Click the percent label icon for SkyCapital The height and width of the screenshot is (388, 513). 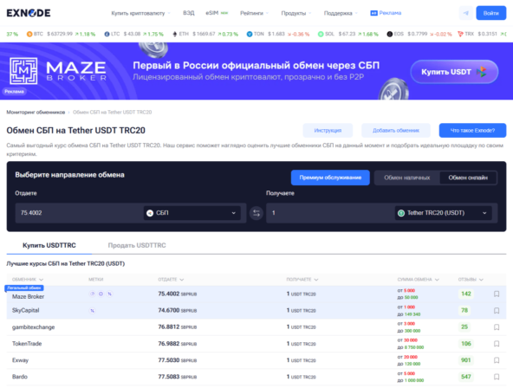[92, 311]
